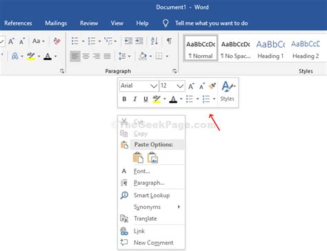Align text left in ribbon
327x251 pixels.
point(75,56)
